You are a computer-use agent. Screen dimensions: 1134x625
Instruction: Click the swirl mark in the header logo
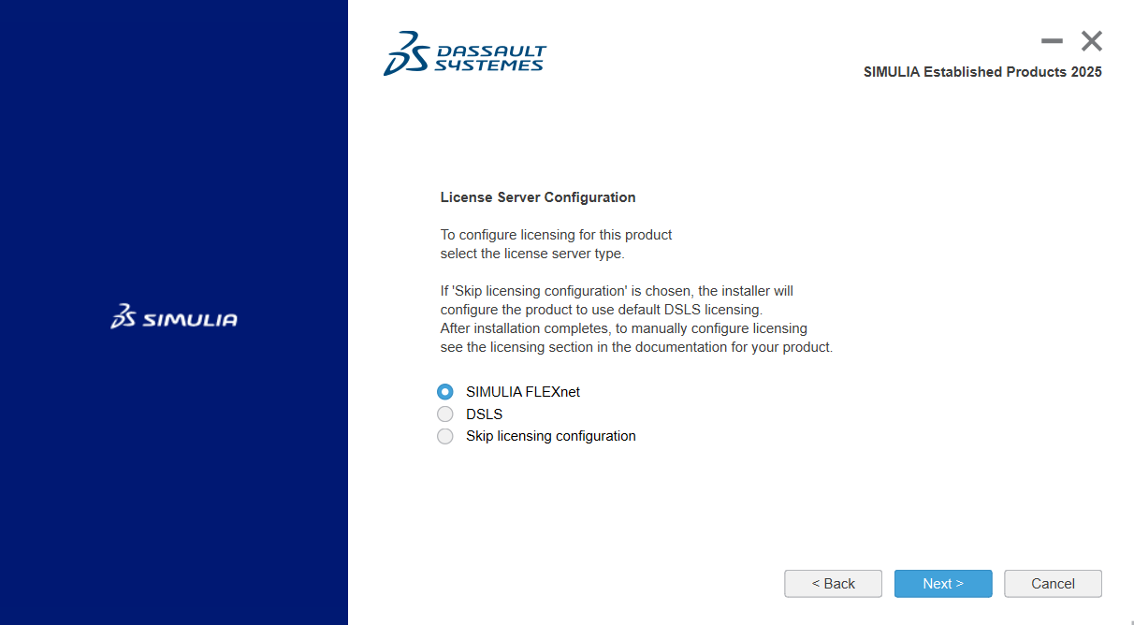[402, 53]
